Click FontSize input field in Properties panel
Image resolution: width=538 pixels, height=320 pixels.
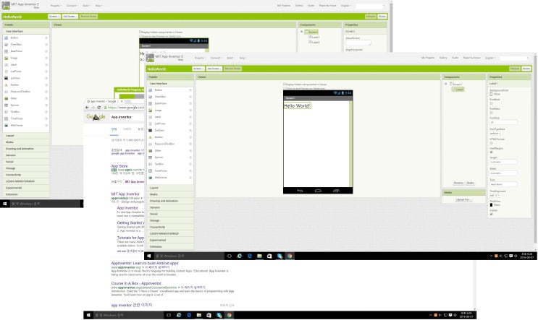pos(503,122)
